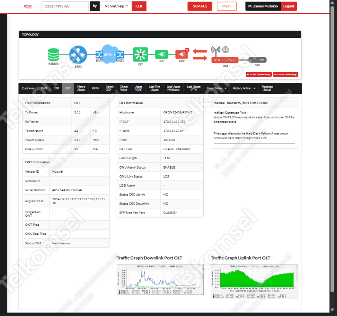This screenshot has width=337, height=316.
Task: Switch to the Customer tab
Action: pos(28,88)
